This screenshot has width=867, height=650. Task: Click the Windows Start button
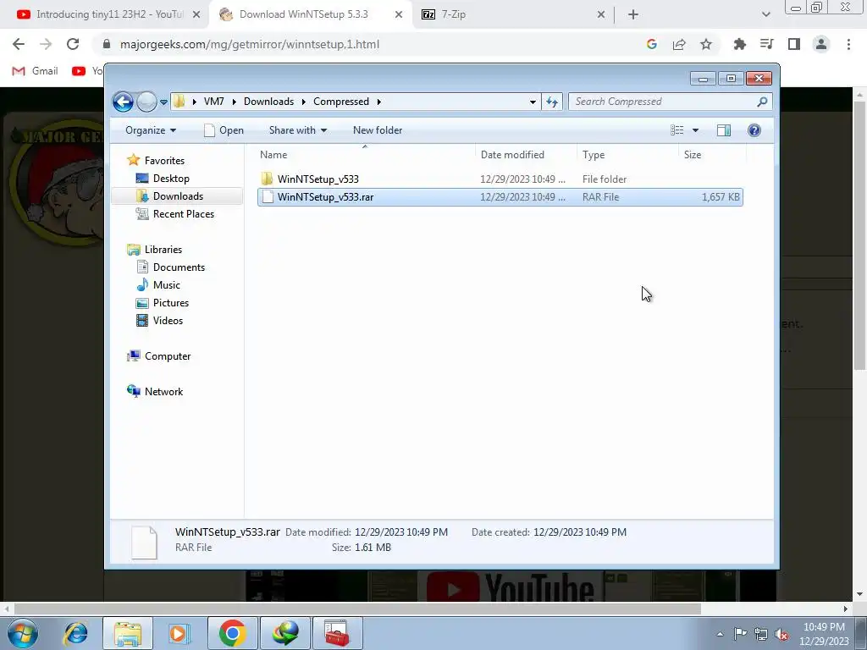[22, 633]
